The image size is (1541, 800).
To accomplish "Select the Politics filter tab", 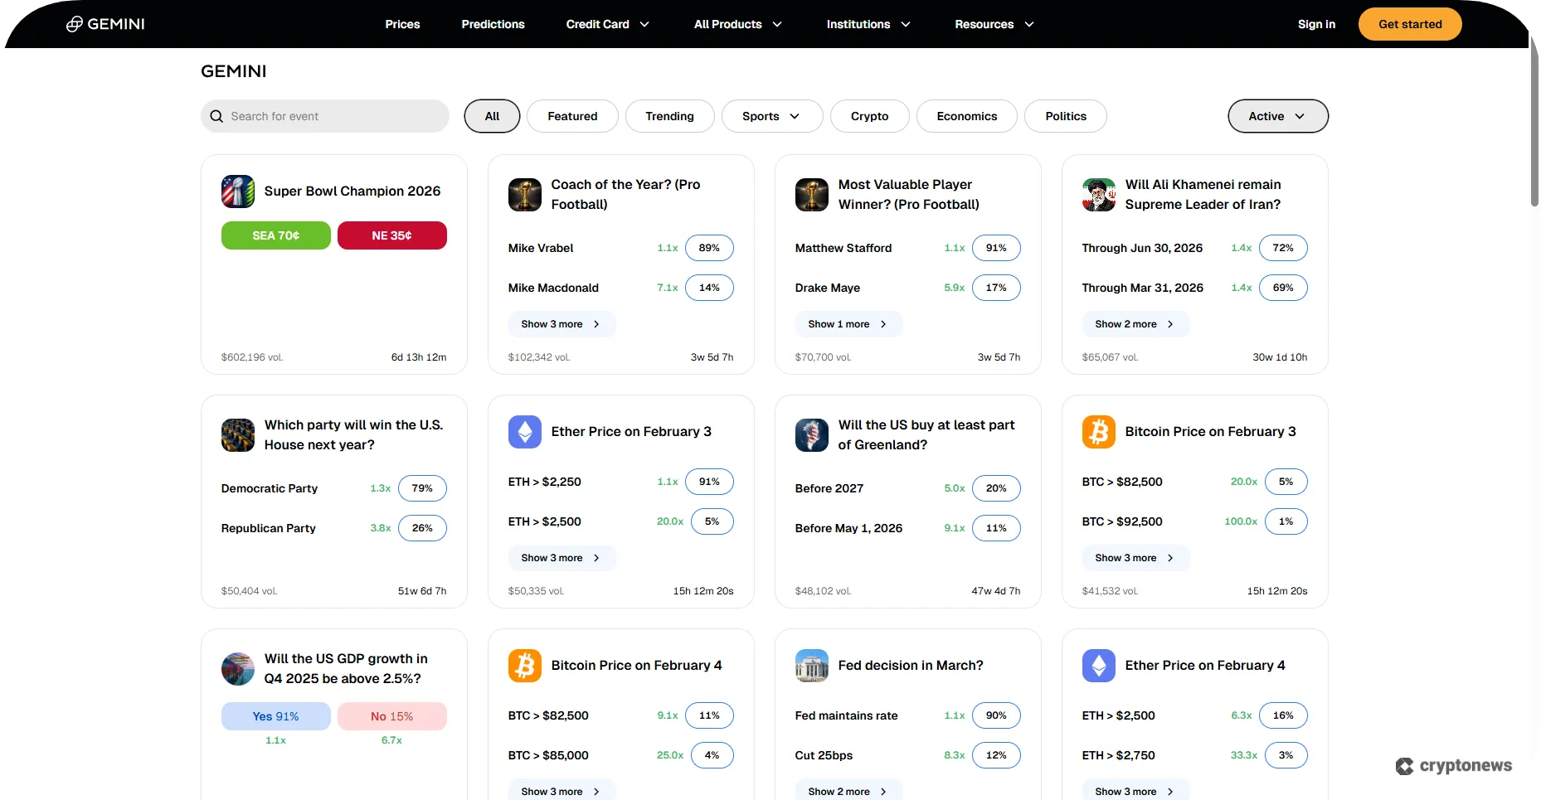I will [1066, 116].
